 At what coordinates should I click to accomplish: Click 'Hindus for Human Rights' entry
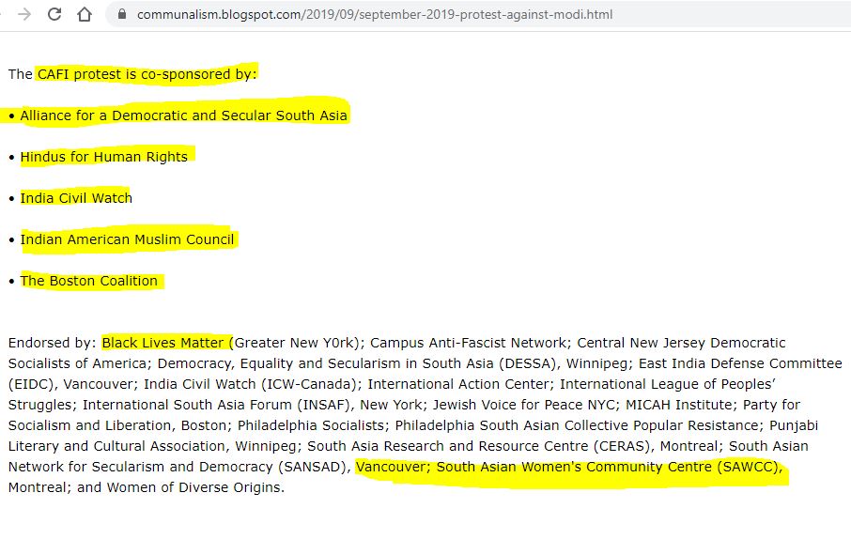tap(103, 156)
